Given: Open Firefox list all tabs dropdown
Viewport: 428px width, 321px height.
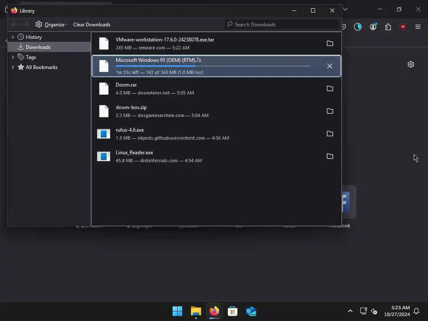Looking at the screenshot, I should (345, 9).
